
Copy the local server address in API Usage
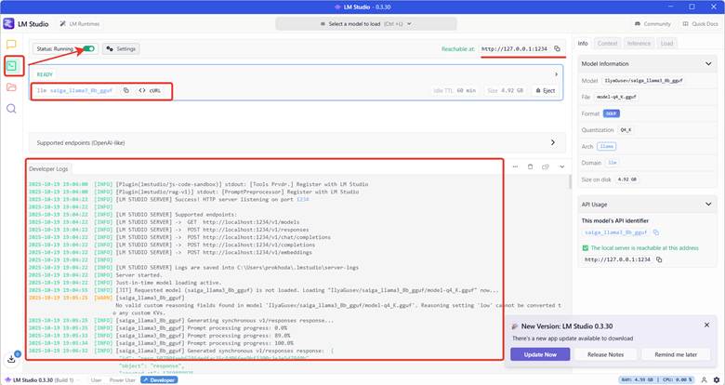point(659,259)
